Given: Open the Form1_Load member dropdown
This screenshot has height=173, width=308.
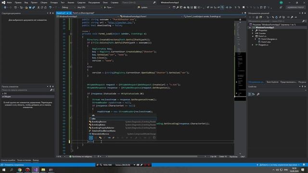Looking at the screenshot, I should pyautogui.click(x=214, y=17).
